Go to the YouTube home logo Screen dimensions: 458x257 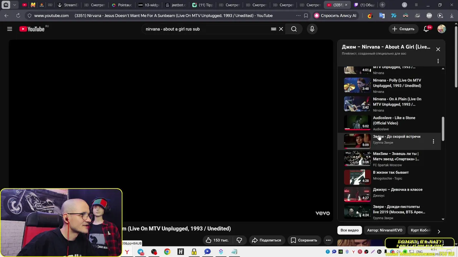tap(32, 29)
